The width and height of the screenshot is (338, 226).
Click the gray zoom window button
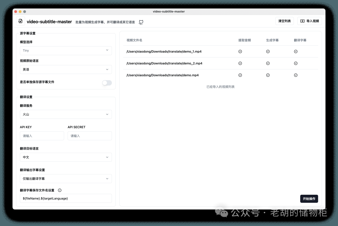25,12
